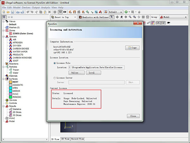Collapse the Species tree node
This screenshot has height=143, width=190.
tap(3, 37)
